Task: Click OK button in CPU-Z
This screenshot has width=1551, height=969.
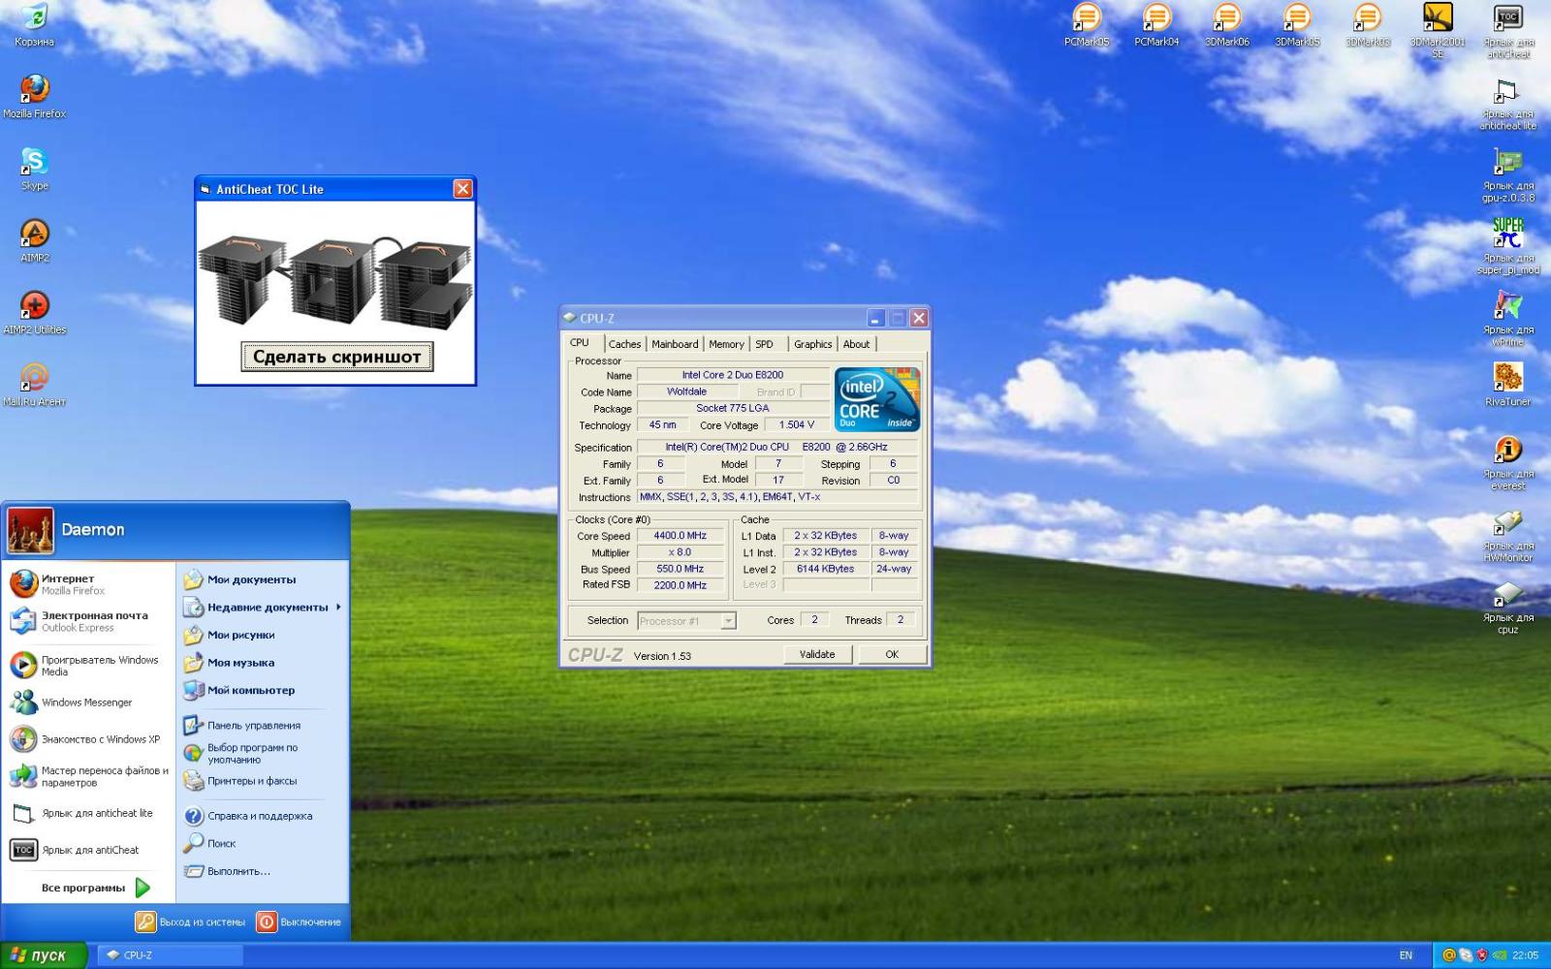Action: coord(892,655)
